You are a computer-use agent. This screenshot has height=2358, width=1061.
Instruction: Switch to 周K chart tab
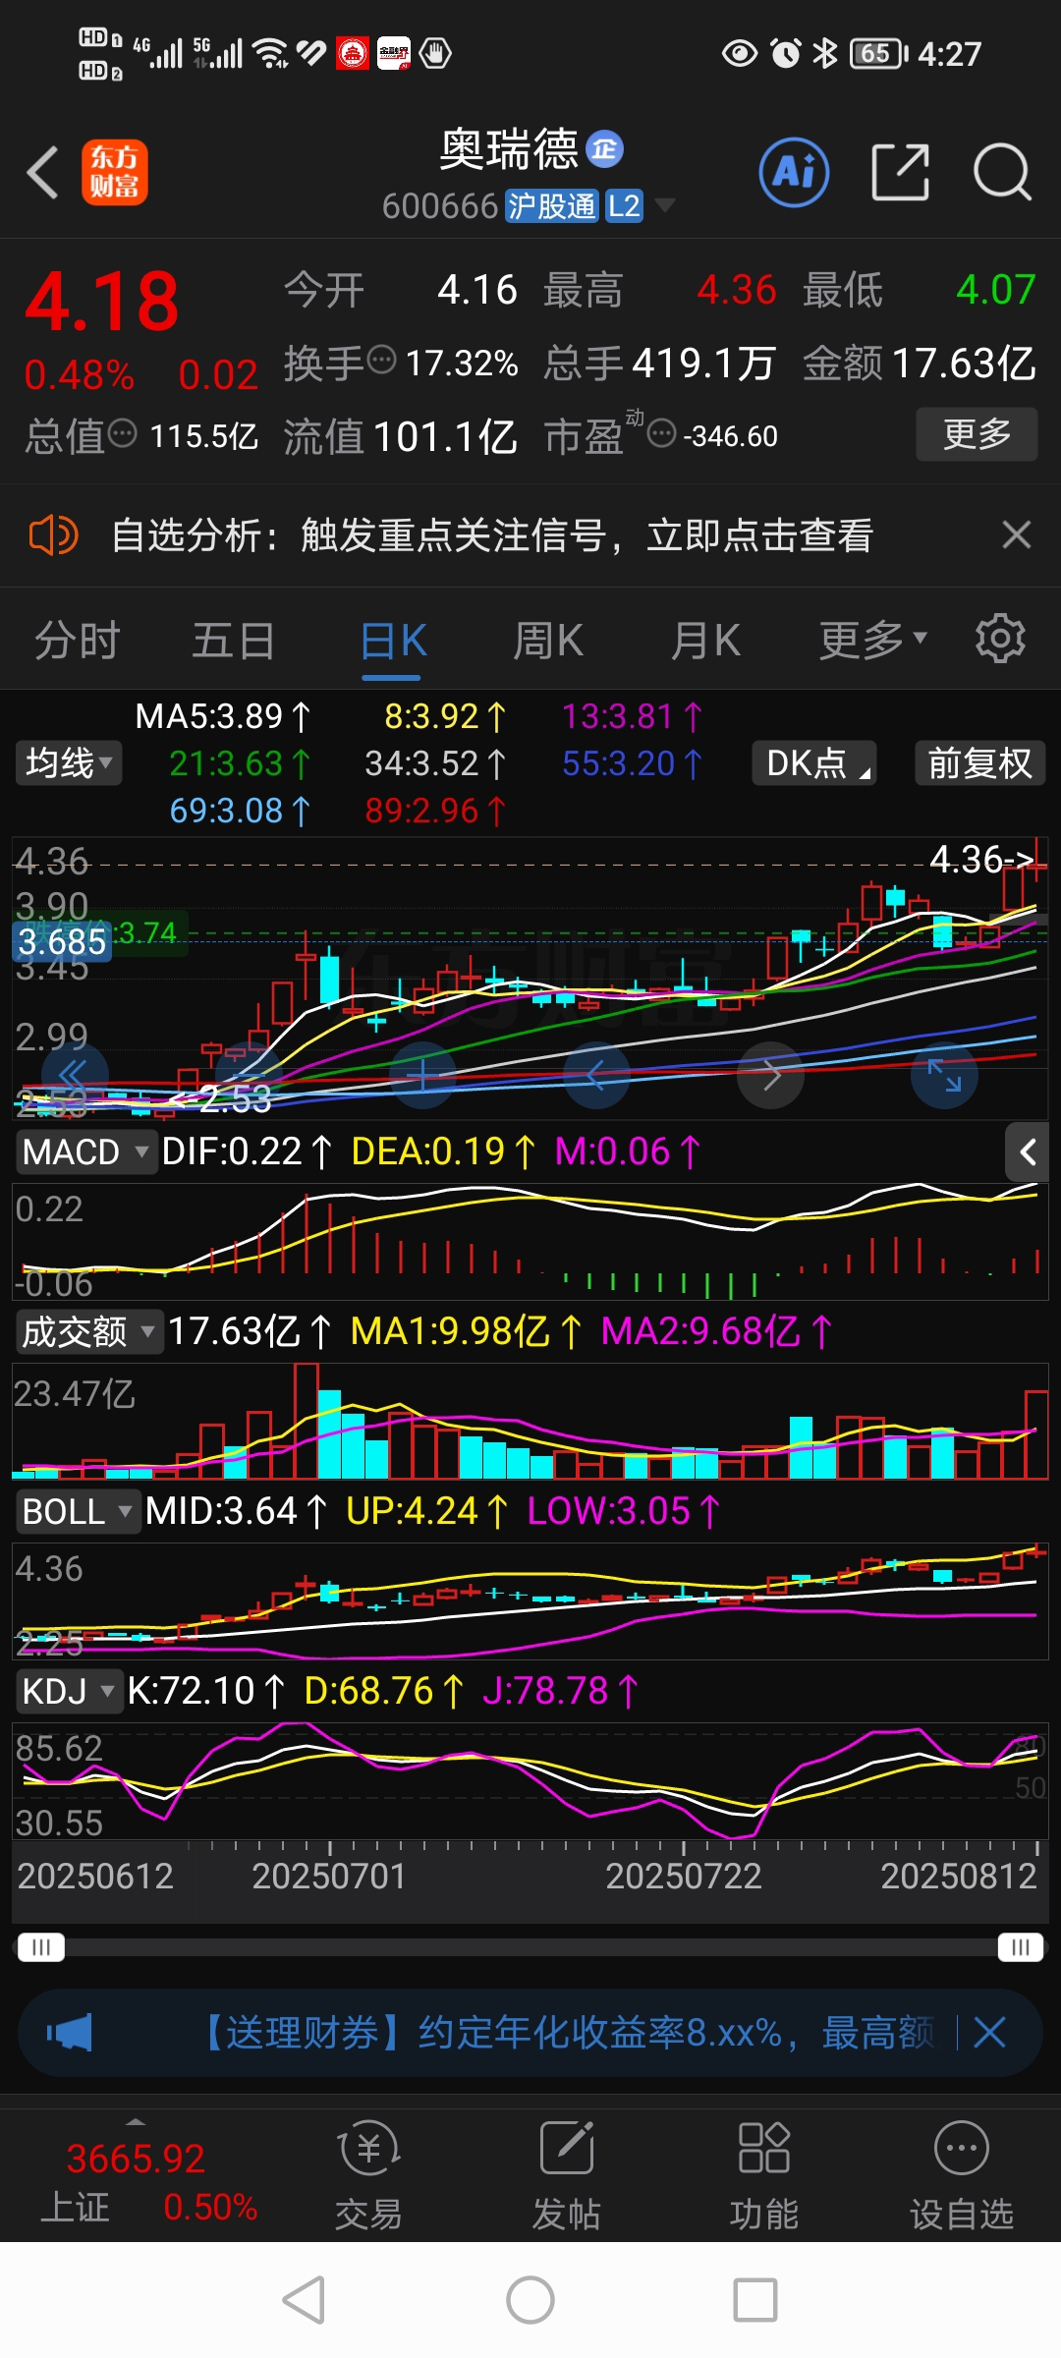pos(548,641)
